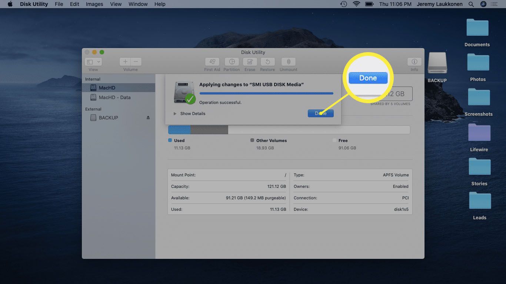Click the PCI connection value

[405, 198]
